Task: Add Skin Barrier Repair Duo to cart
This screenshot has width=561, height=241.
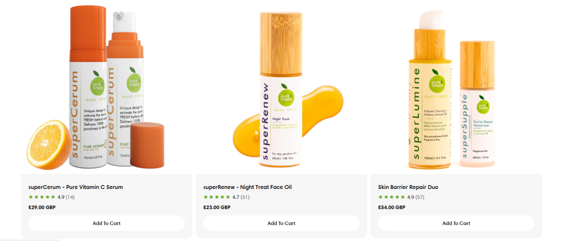Action: tap(456, 223)
